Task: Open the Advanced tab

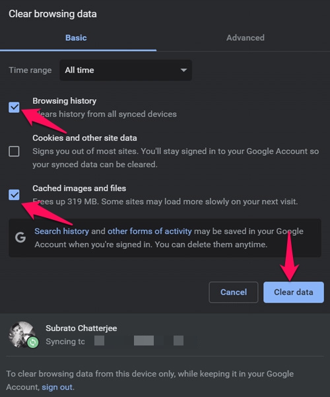Action: 246,38
